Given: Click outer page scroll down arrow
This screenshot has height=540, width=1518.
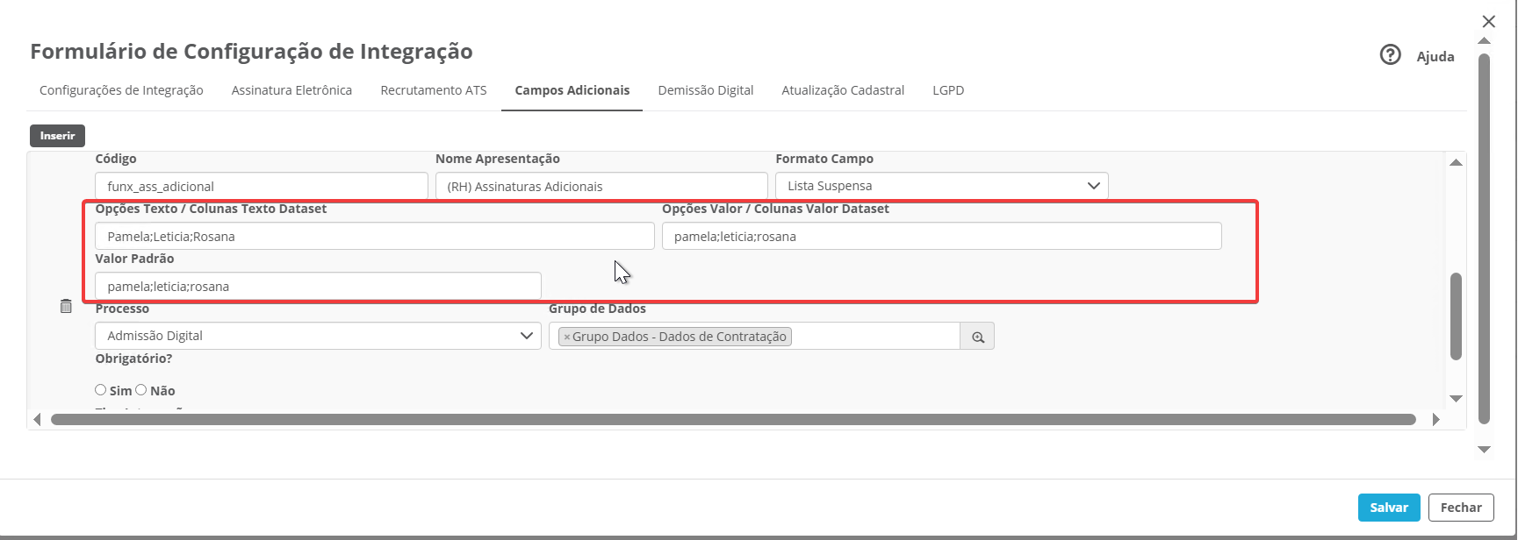Looking at the screenshot, I should [1484, 450].
